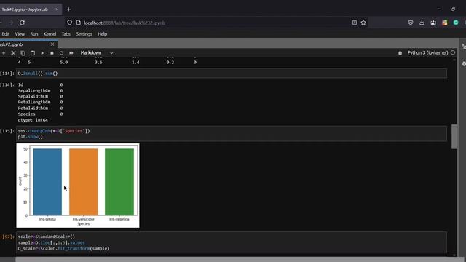
Task: Restore down the browser window
Action: pos(453,9)
